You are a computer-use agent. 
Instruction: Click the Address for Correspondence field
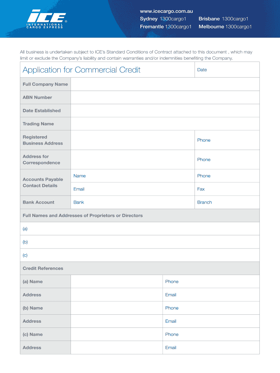(x=132, y=160)
